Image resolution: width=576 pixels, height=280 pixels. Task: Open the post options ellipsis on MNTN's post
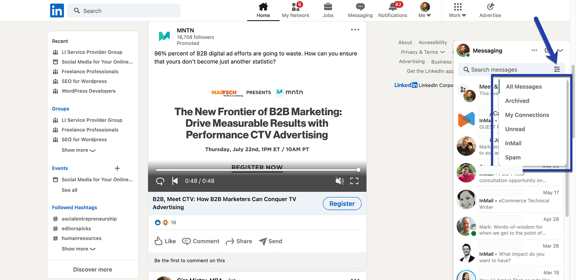355,29
